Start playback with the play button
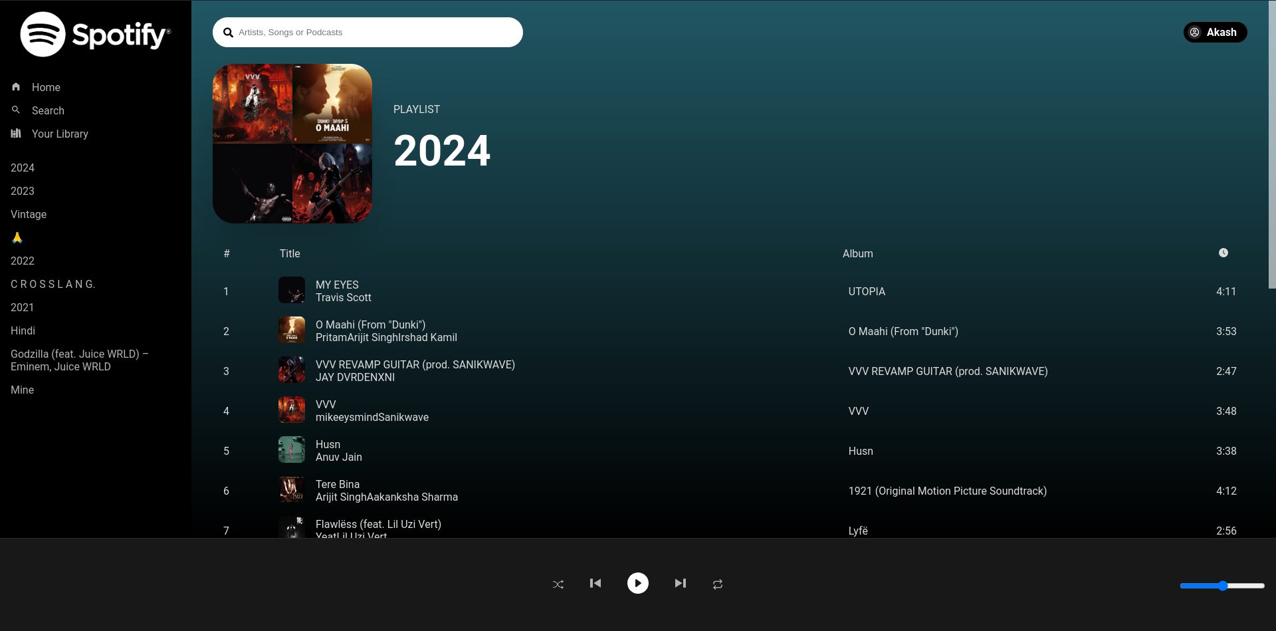The image size is (1276, 631). 638,583
